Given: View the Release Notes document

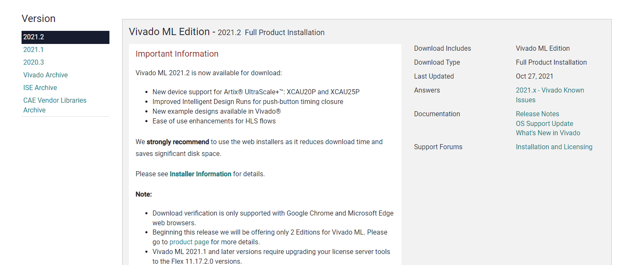Looking at the screenshot, I should pos(537,114).
